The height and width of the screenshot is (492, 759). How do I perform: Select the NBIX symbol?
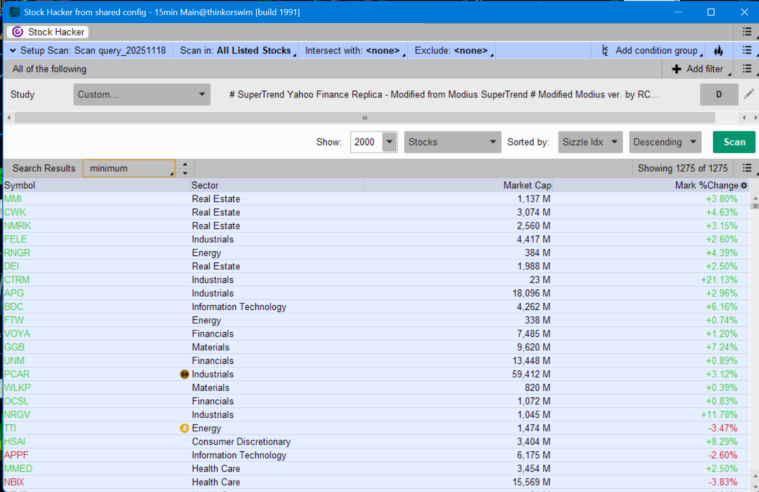(x=14, y=482)
